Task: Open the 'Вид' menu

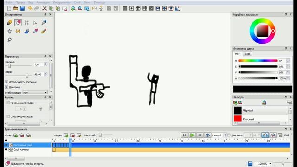Action: click(31, 2)
